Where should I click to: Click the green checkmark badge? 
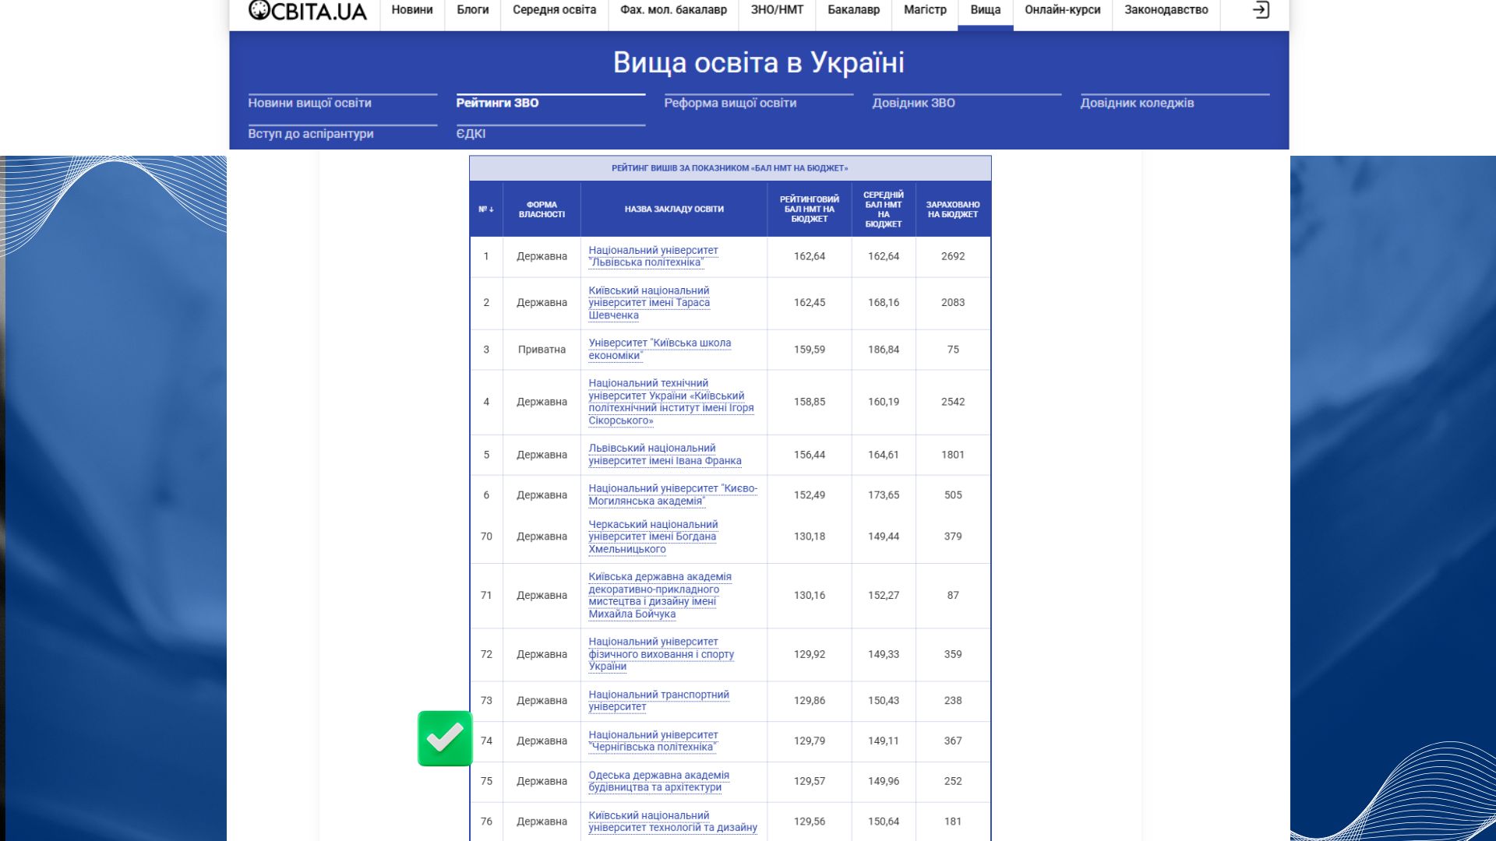445,740
